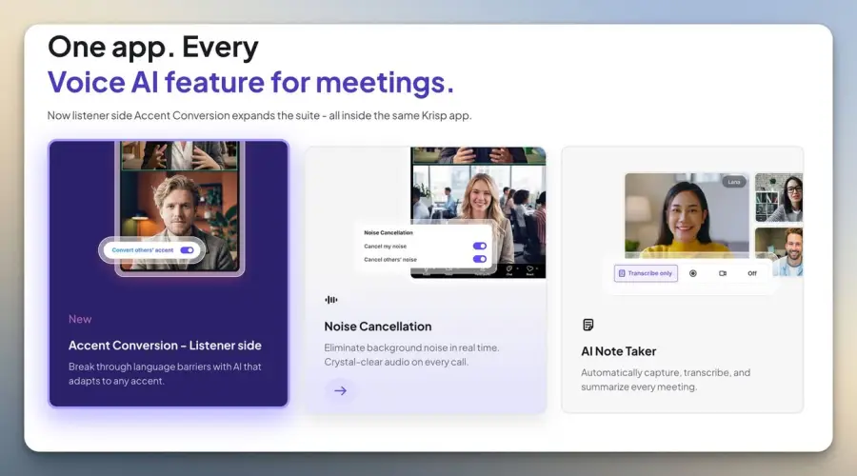857x476 pixels.
Task: Toggle the Cancel my noise switch
Action: tap(479, 246)
